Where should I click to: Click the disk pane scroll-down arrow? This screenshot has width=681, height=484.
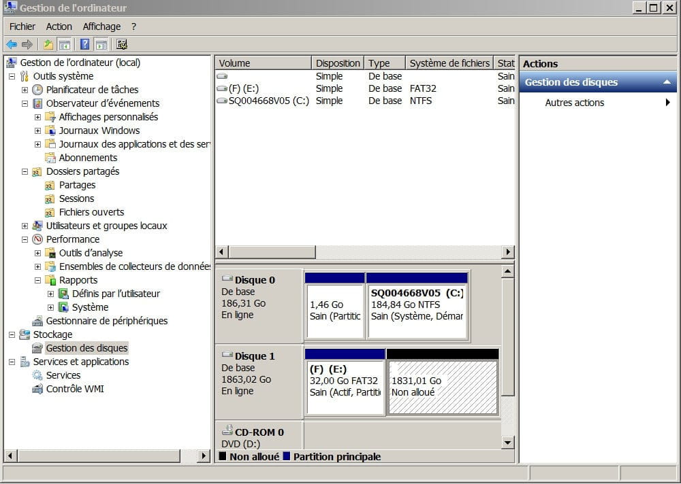[507, 443]
